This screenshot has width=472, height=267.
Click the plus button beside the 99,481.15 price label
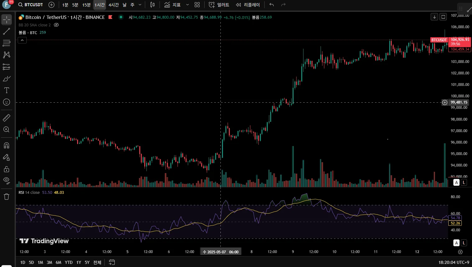point(445,102)
